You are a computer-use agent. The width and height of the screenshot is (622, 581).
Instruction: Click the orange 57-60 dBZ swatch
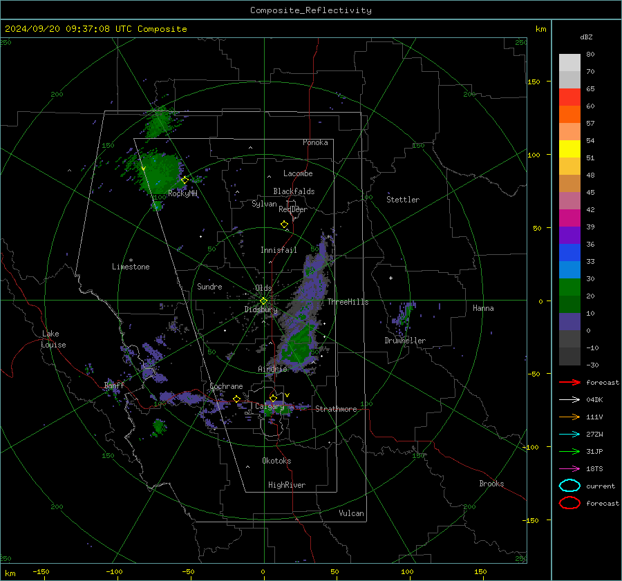coord(569,114)
